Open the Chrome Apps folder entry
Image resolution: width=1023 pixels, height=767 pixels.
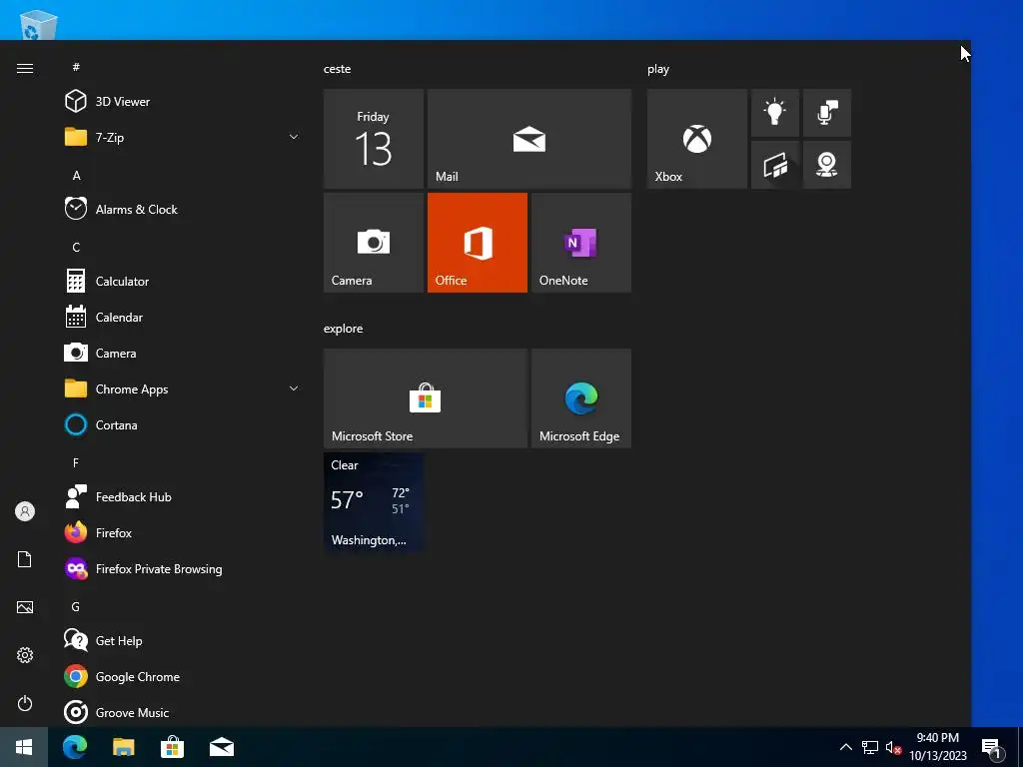click(x=182, y=388)
